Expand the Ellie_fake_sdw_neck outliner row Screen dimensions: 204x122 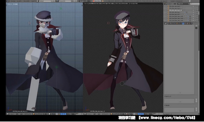tap(166, 14)
